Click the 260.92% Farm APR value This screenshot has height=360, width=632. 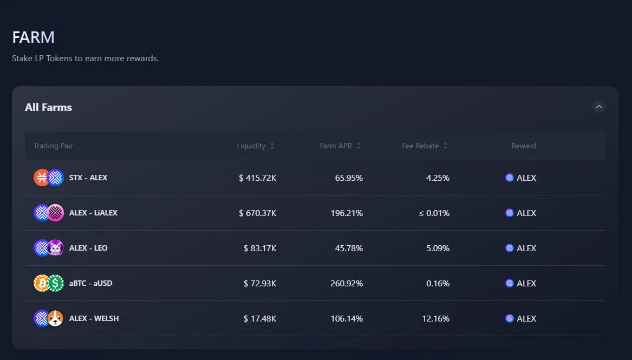[x=347, y=283]
